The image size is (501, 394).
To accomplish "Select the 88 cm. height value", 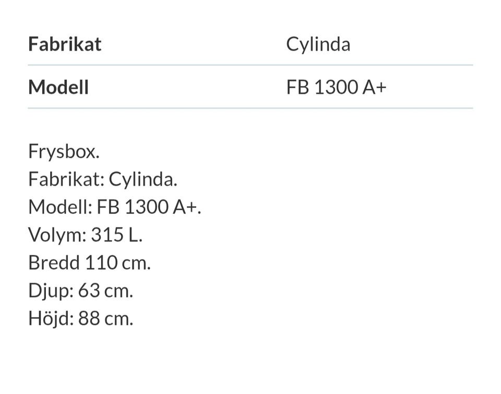I will tap(105, 318).
